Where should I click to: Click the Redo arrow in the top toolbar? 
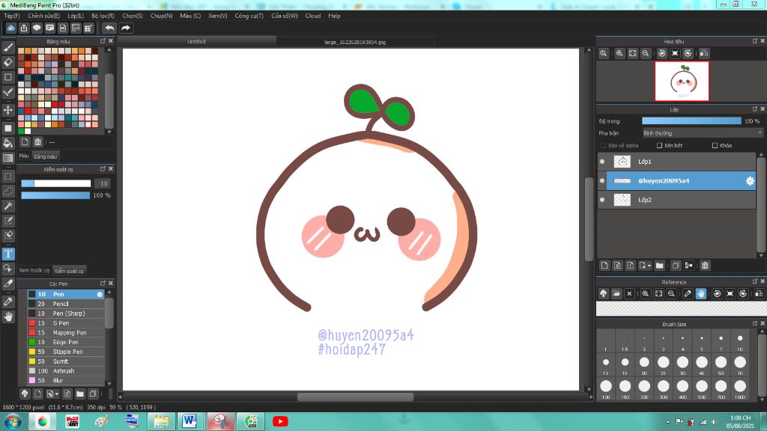point(126,28)
